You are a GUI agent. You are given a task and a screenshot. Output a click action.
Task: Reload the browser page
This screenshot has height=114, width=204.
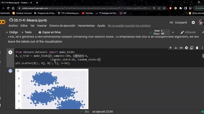click(x=8, y=8)
